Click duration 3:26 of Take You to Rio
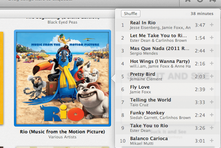 (x=200, y=128)
